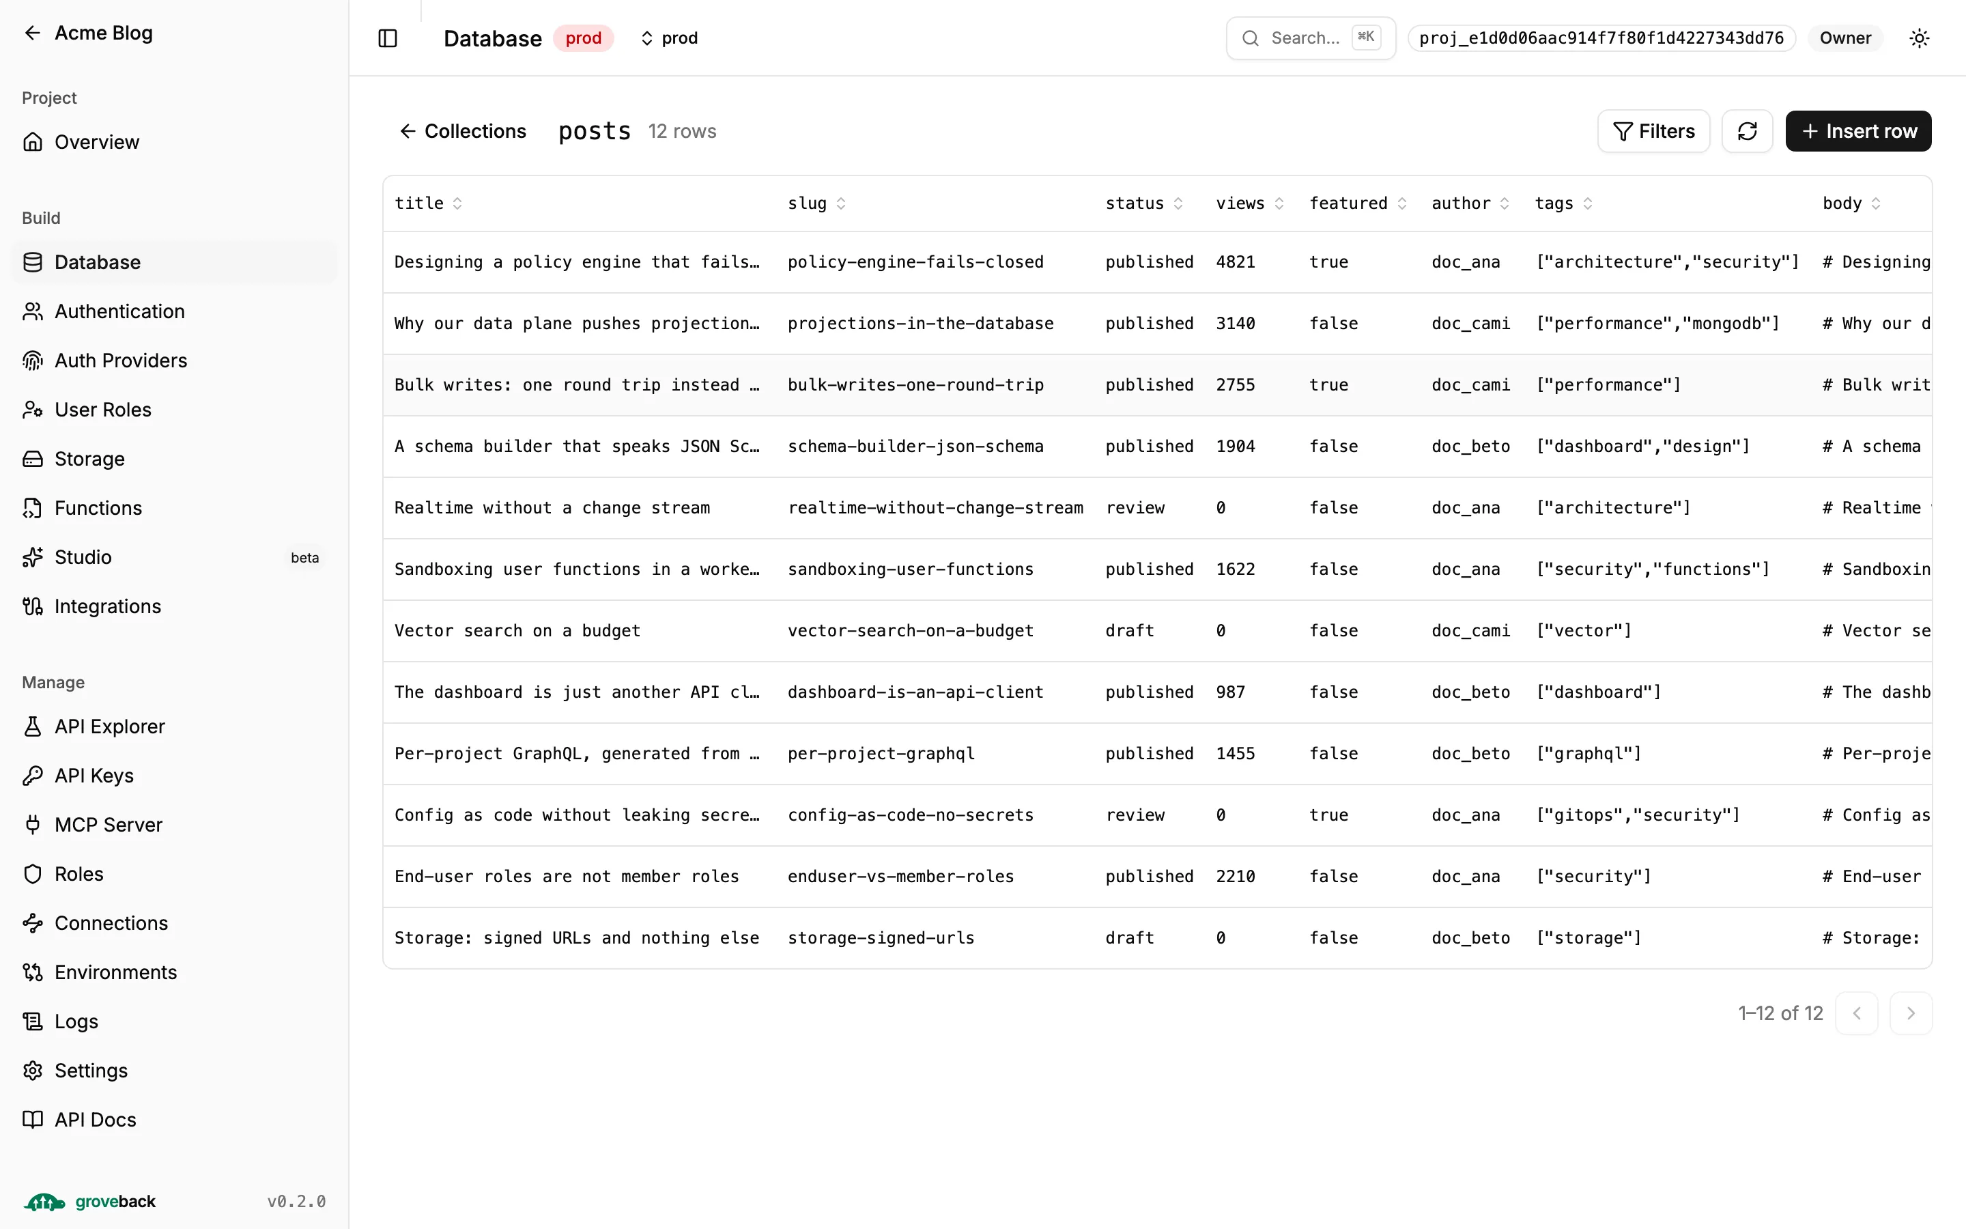The width and height of the screenshot is (1966, 1229).
Task: Click the Auth Providers fingerprint icon
Action: pos(33,361)
